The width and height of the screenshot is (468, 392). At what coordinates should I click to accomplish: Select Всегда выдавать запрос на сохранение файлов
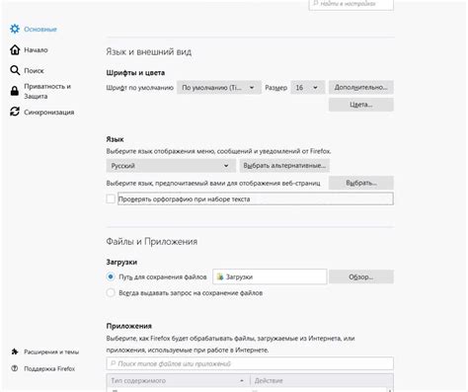tap(111, 292)
